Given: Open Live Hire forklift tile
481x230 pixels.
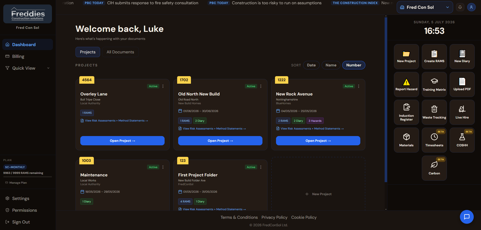Looking at the screenshot, I should [462, 112].
